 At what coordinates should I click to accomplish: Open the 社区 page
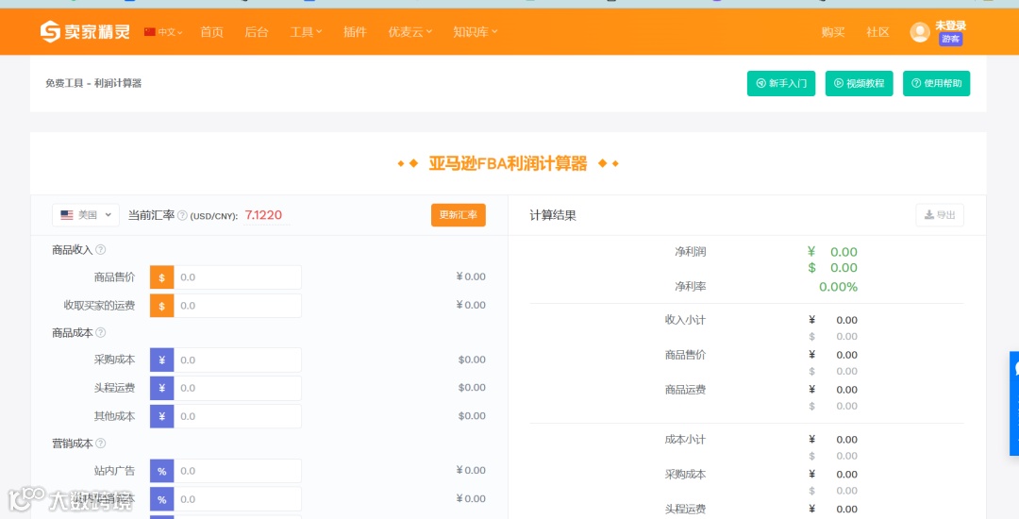(x=878, y=32)
